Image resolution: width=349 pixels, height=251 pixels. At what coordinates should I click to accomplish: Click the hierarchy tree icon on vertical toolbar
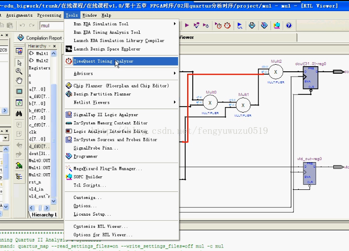[19, 177]
